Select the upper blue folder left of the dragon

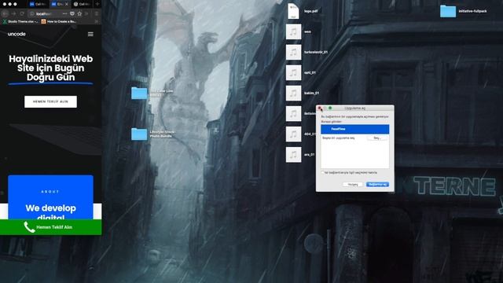[x=139, y=93]
